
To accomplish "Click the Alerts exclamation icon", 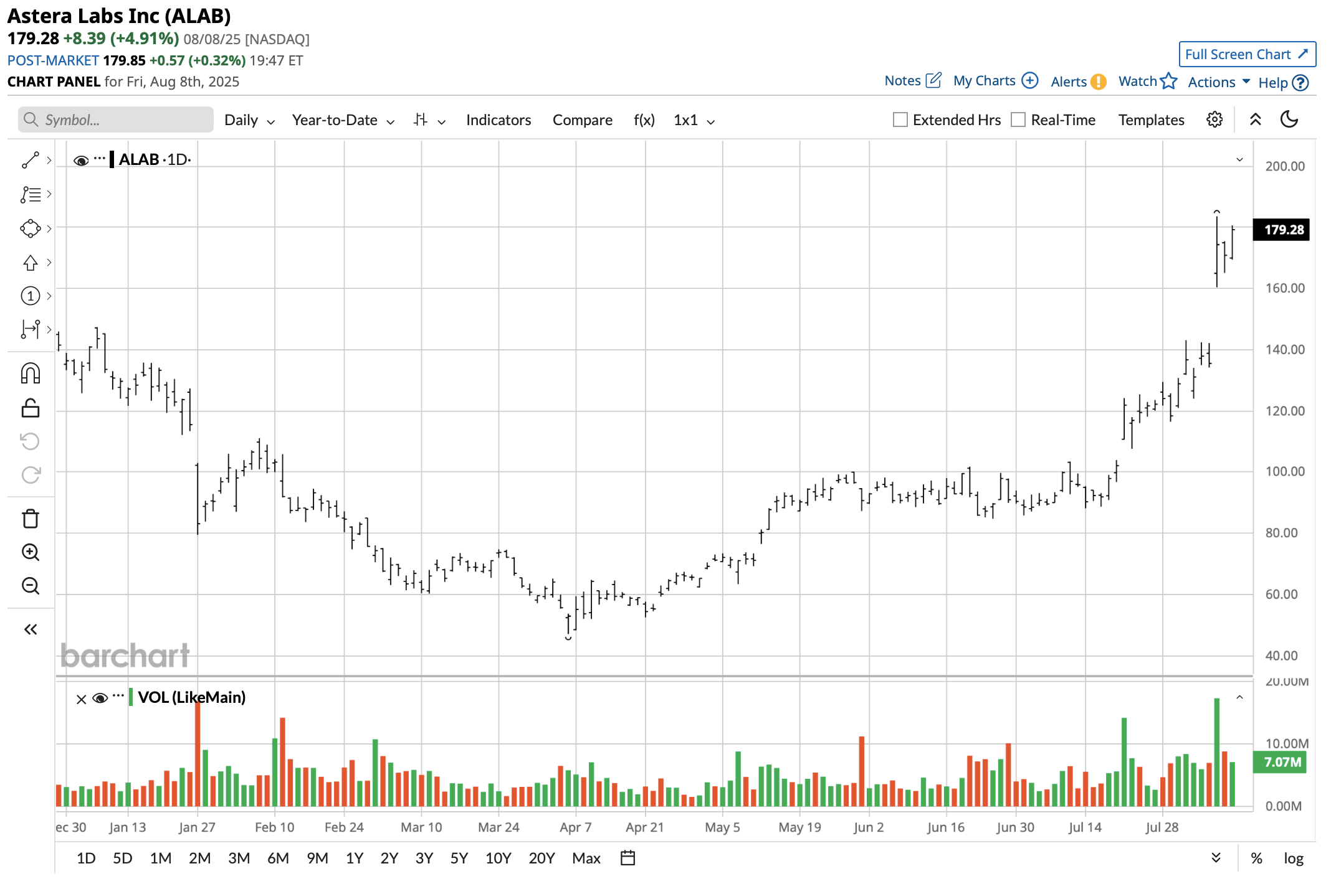I will (1099, 82).
